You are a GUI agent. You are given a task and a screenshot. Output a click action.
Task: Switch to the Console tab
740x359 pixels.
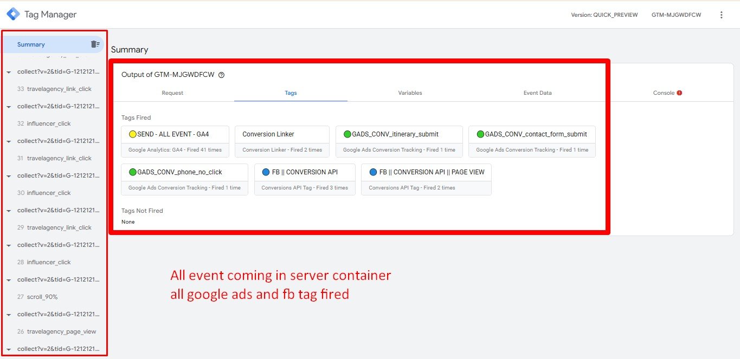pyautogui.click(x=667, y=93)
